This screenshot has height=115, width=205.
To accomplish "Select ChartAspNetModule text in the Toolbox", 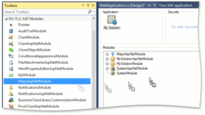I will click(35, 44).
